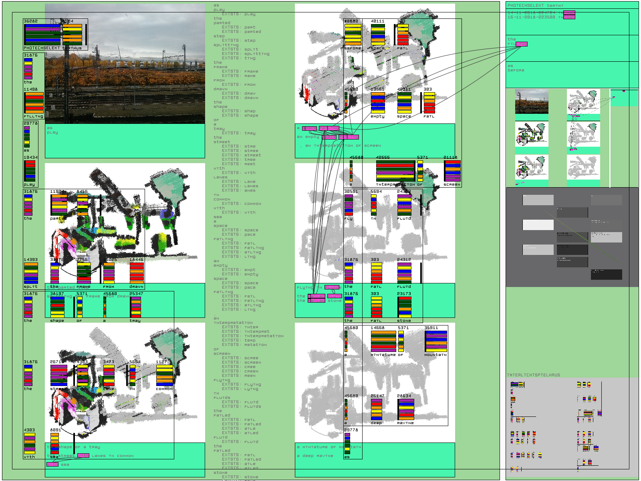Select the color-bar glyph labeled mountain

[436, 341]
